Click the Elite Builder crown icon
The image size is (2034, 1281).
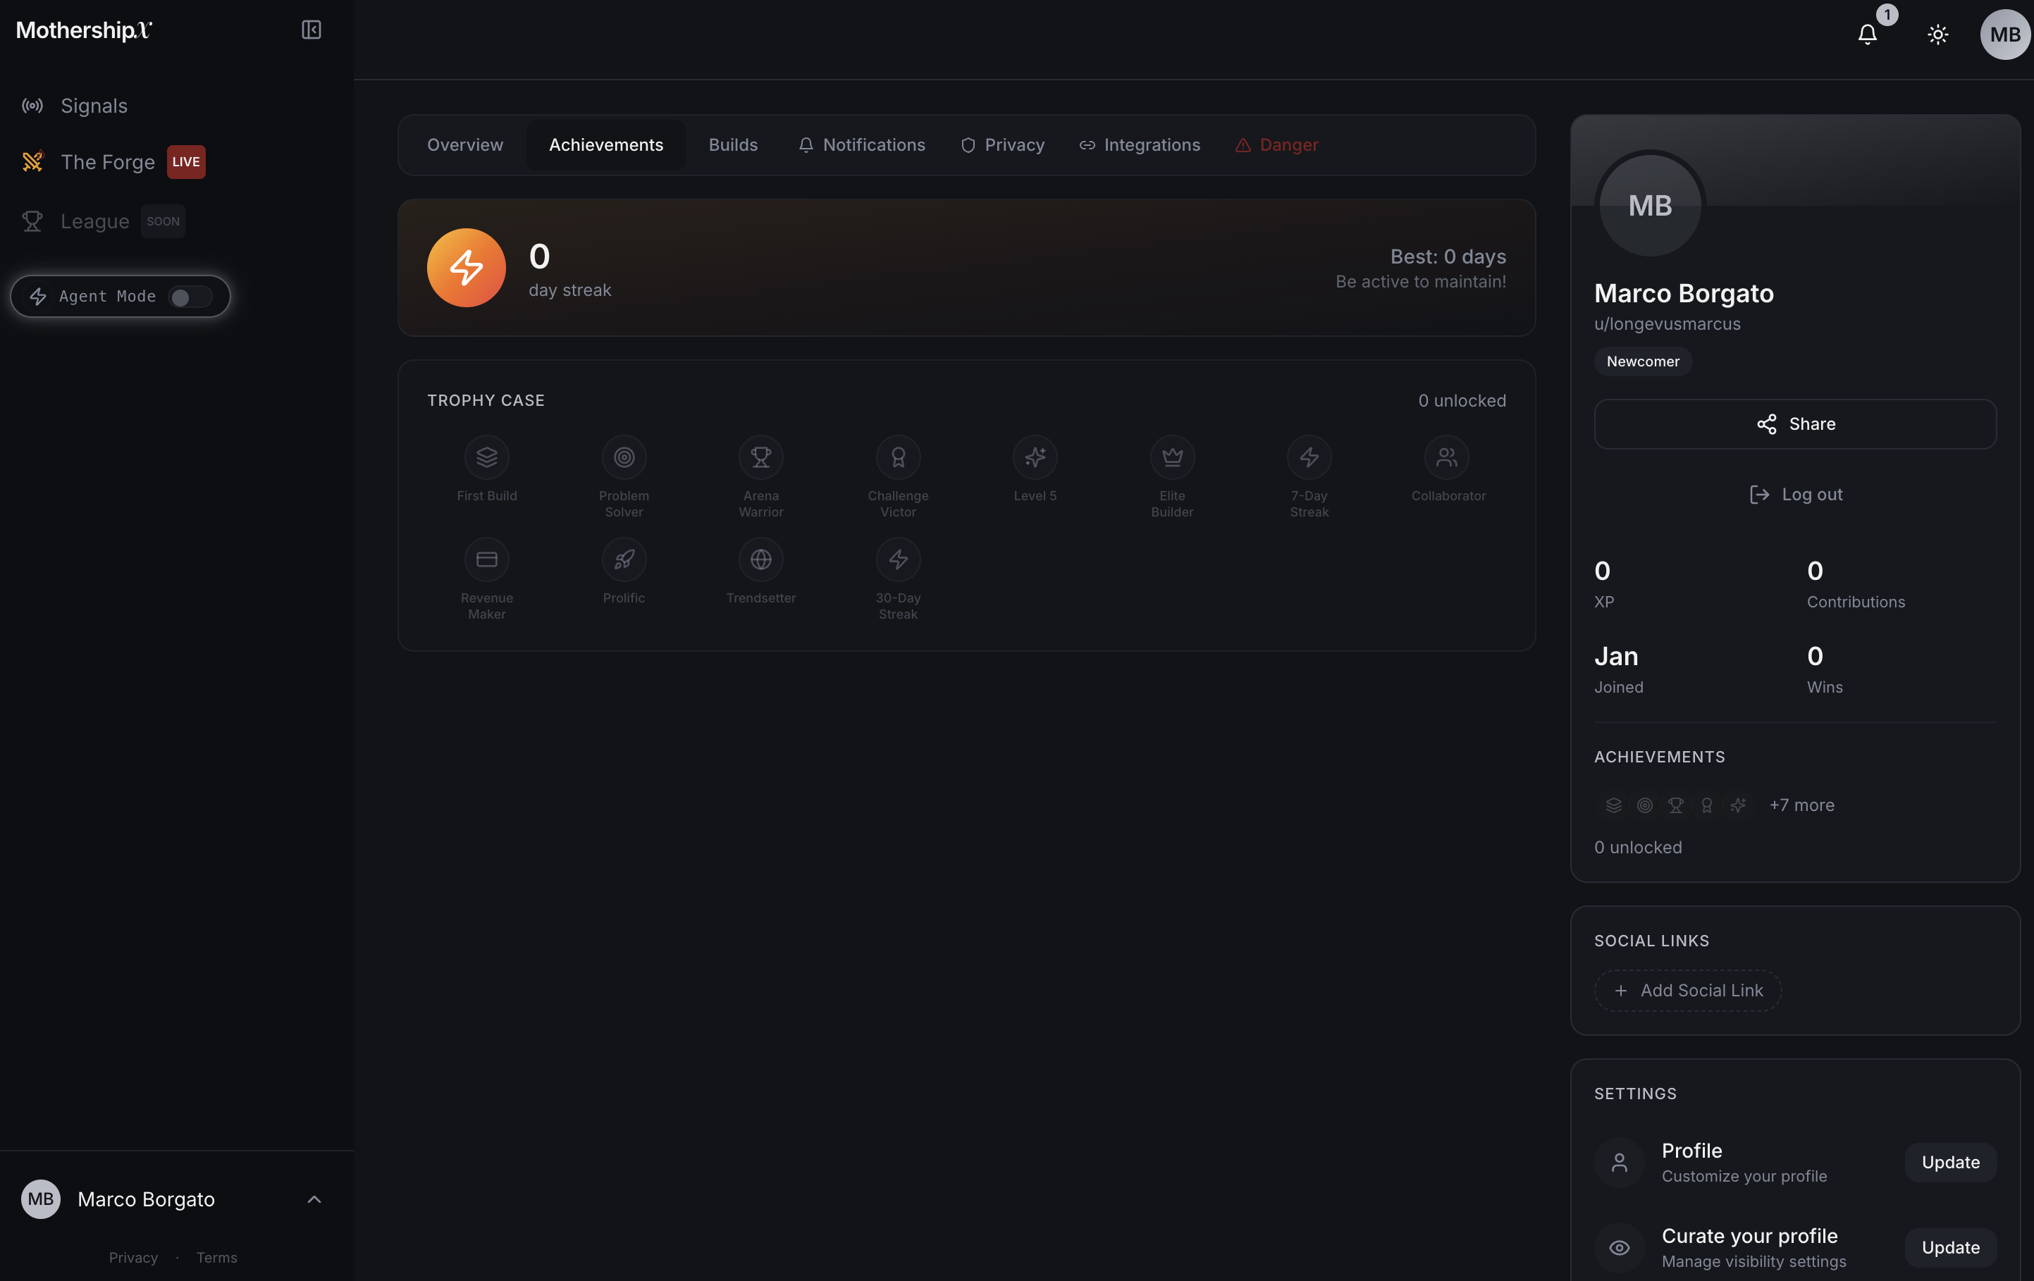tap(1171, 458)
